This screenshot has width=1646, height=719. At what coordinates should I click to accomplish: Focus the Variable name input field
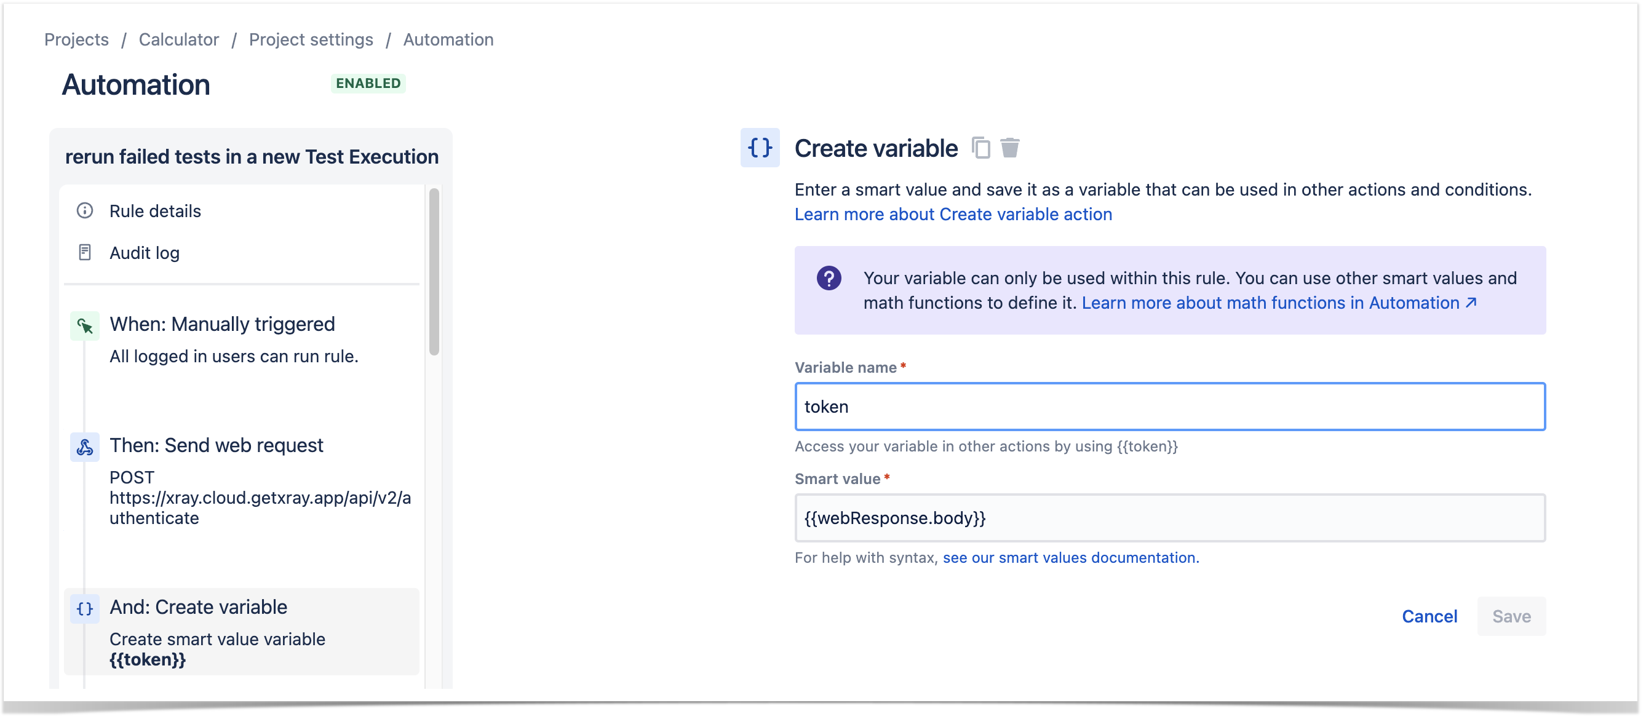click(x=1170, y=407)
